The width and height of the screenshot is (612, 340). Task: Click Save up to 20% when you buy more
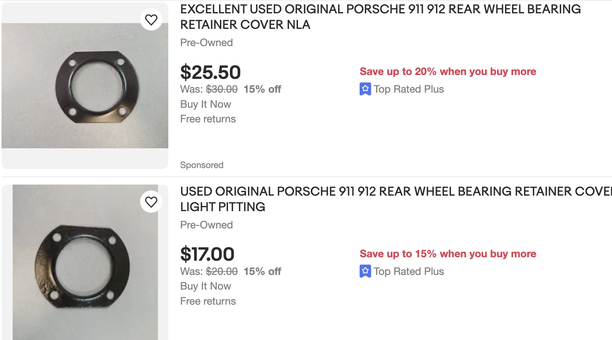pyautogui.click(x=448, y=72)
